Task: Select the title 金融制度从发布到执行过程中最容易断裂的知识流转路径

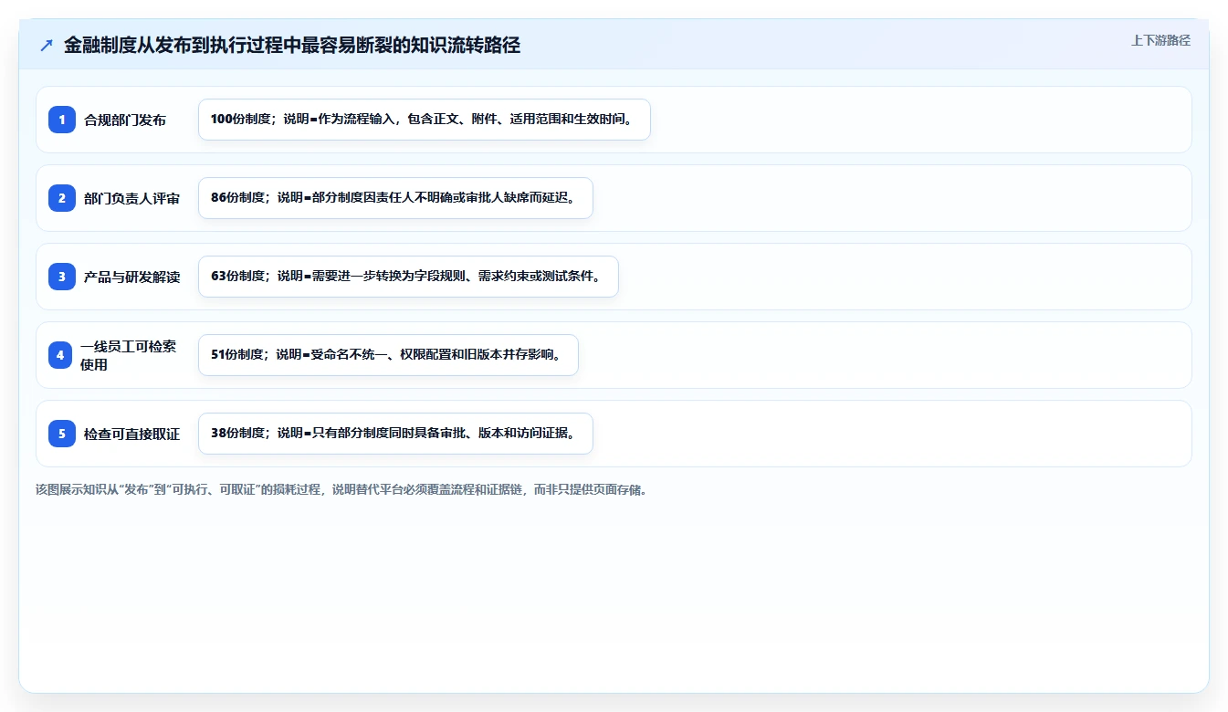Action: tap(292, 45)
